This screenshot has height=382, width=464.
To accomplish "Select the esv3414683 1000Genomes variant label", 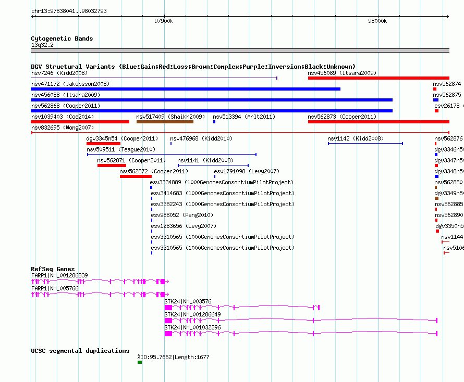I will click(x=223, y=193).
